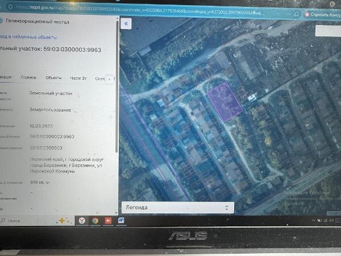Click the bookmark icon in address bar
This screenshot has height=256, width=341.
point(296,14)
